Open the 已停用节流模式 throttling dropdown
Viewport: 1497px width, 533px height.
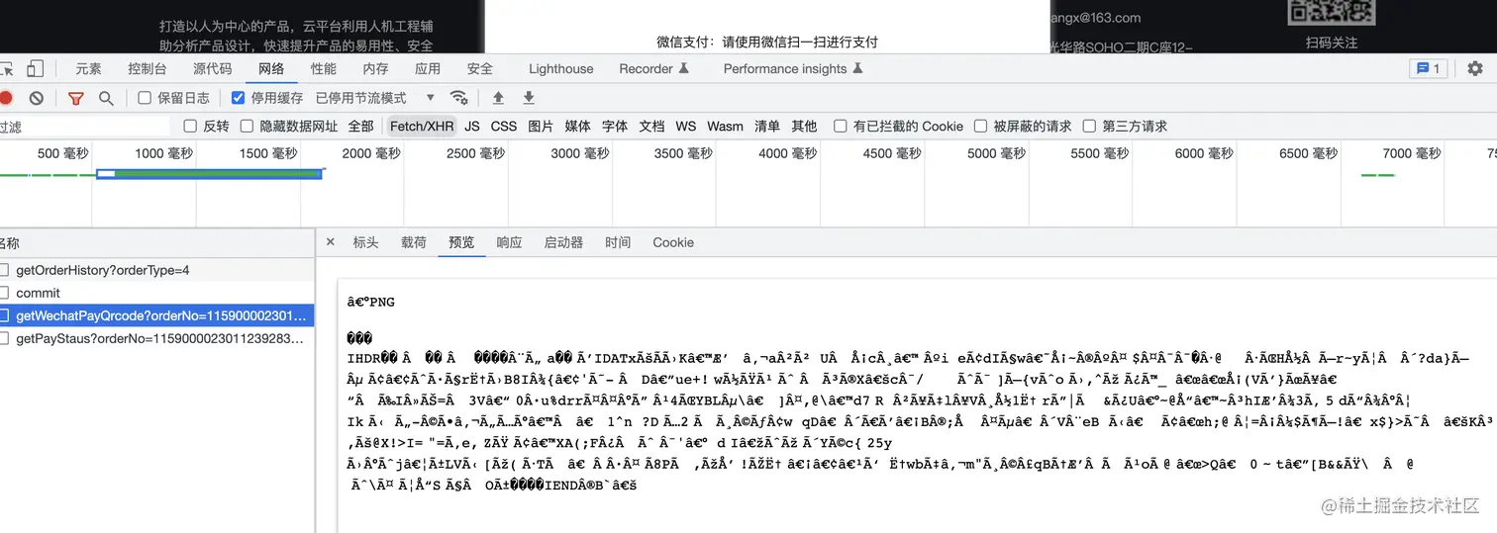[x=375, y=98]
